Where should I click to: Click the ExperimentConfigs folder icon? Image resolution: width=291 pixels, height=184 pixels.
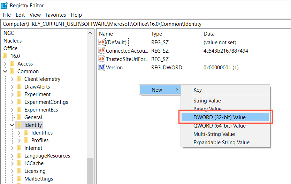[19, 102]
